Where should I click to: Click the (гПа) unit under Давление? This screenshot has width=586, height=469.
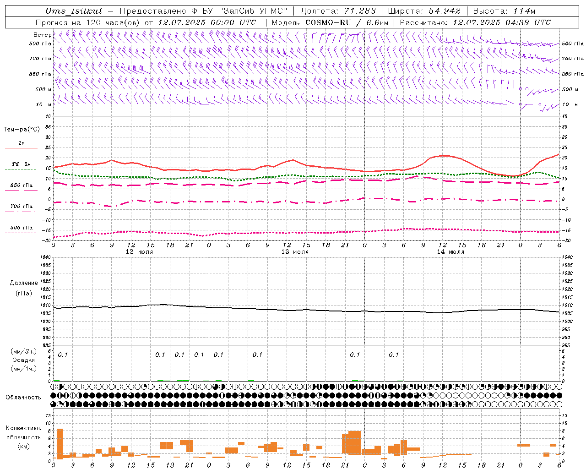point(24,294)
